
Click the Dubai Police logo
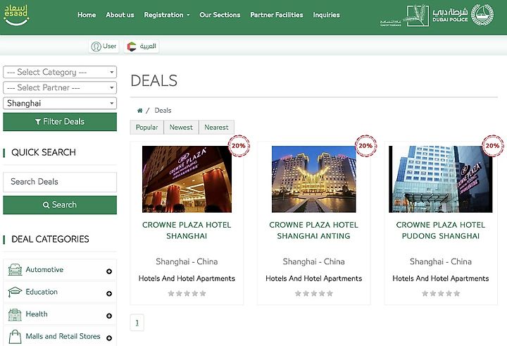(463, 15)
